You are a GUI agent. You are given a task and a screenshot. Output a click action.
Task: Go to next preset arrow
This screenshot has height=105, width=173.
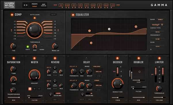[27, 5]
